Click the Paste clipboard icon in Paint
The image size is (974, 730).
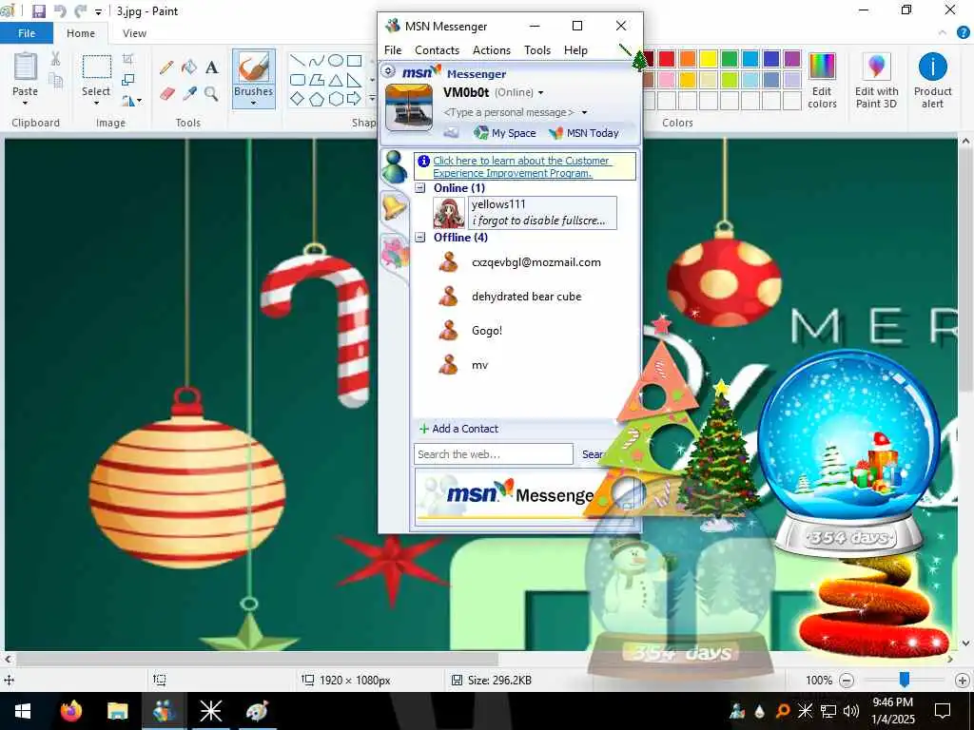[x=26, y=67]
